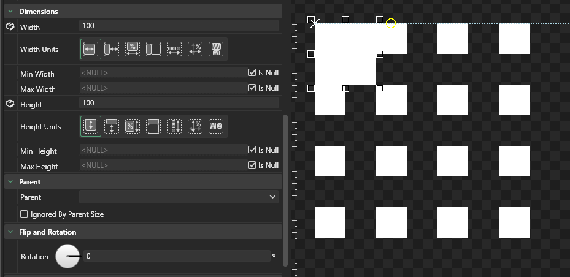Collapse the Parent section header

tap(10, 182)
